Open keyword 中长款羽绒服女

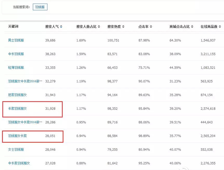(x=19, y=163)
